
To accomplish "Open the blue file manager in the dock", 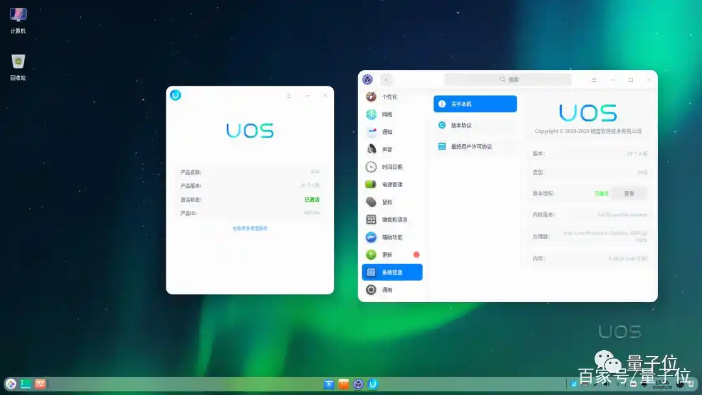I will point(329,384).
